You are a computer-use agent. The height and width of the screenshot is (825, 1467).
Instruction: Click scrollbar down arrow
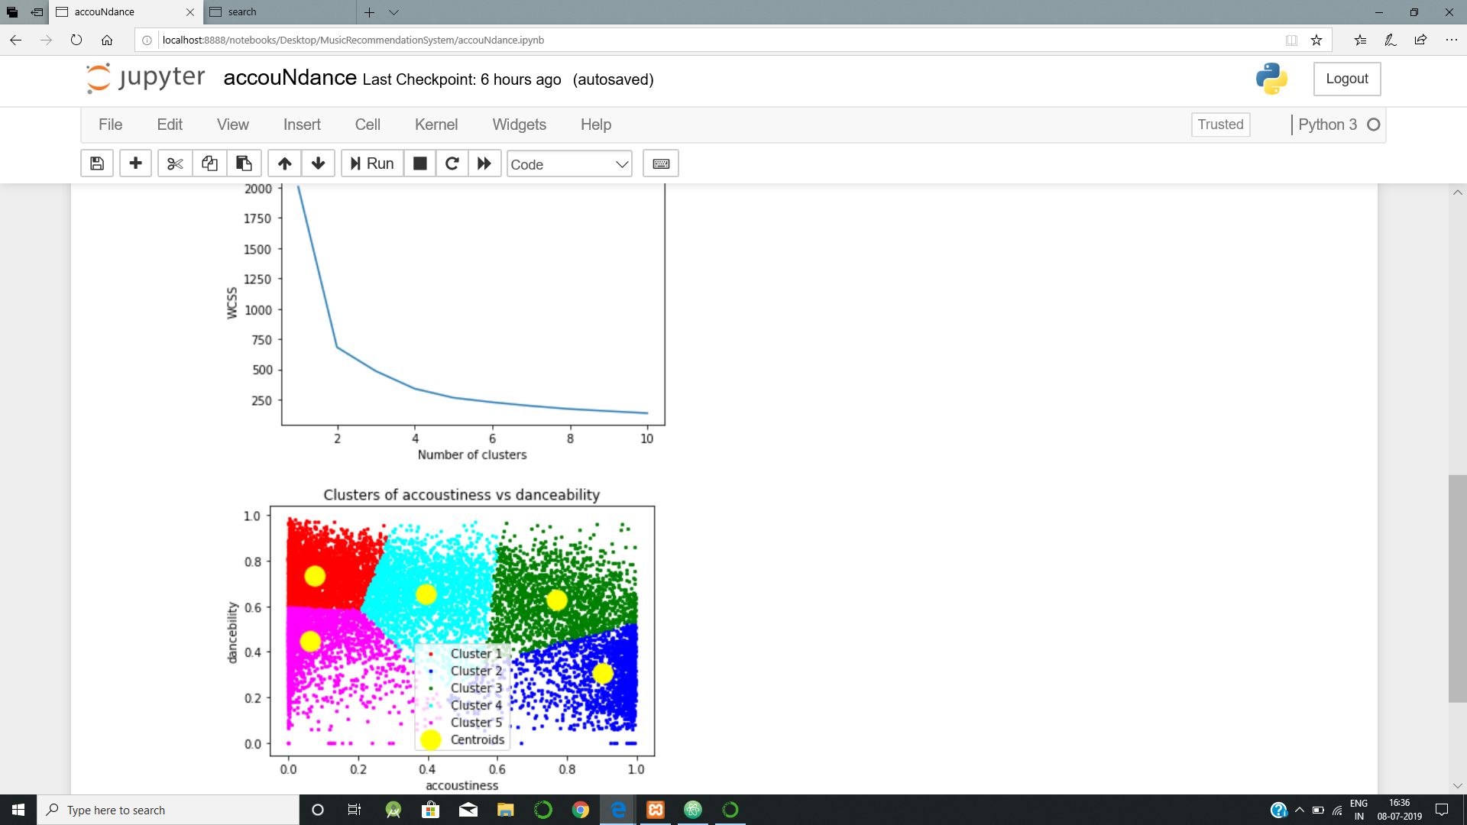(x=1457, y=785)
